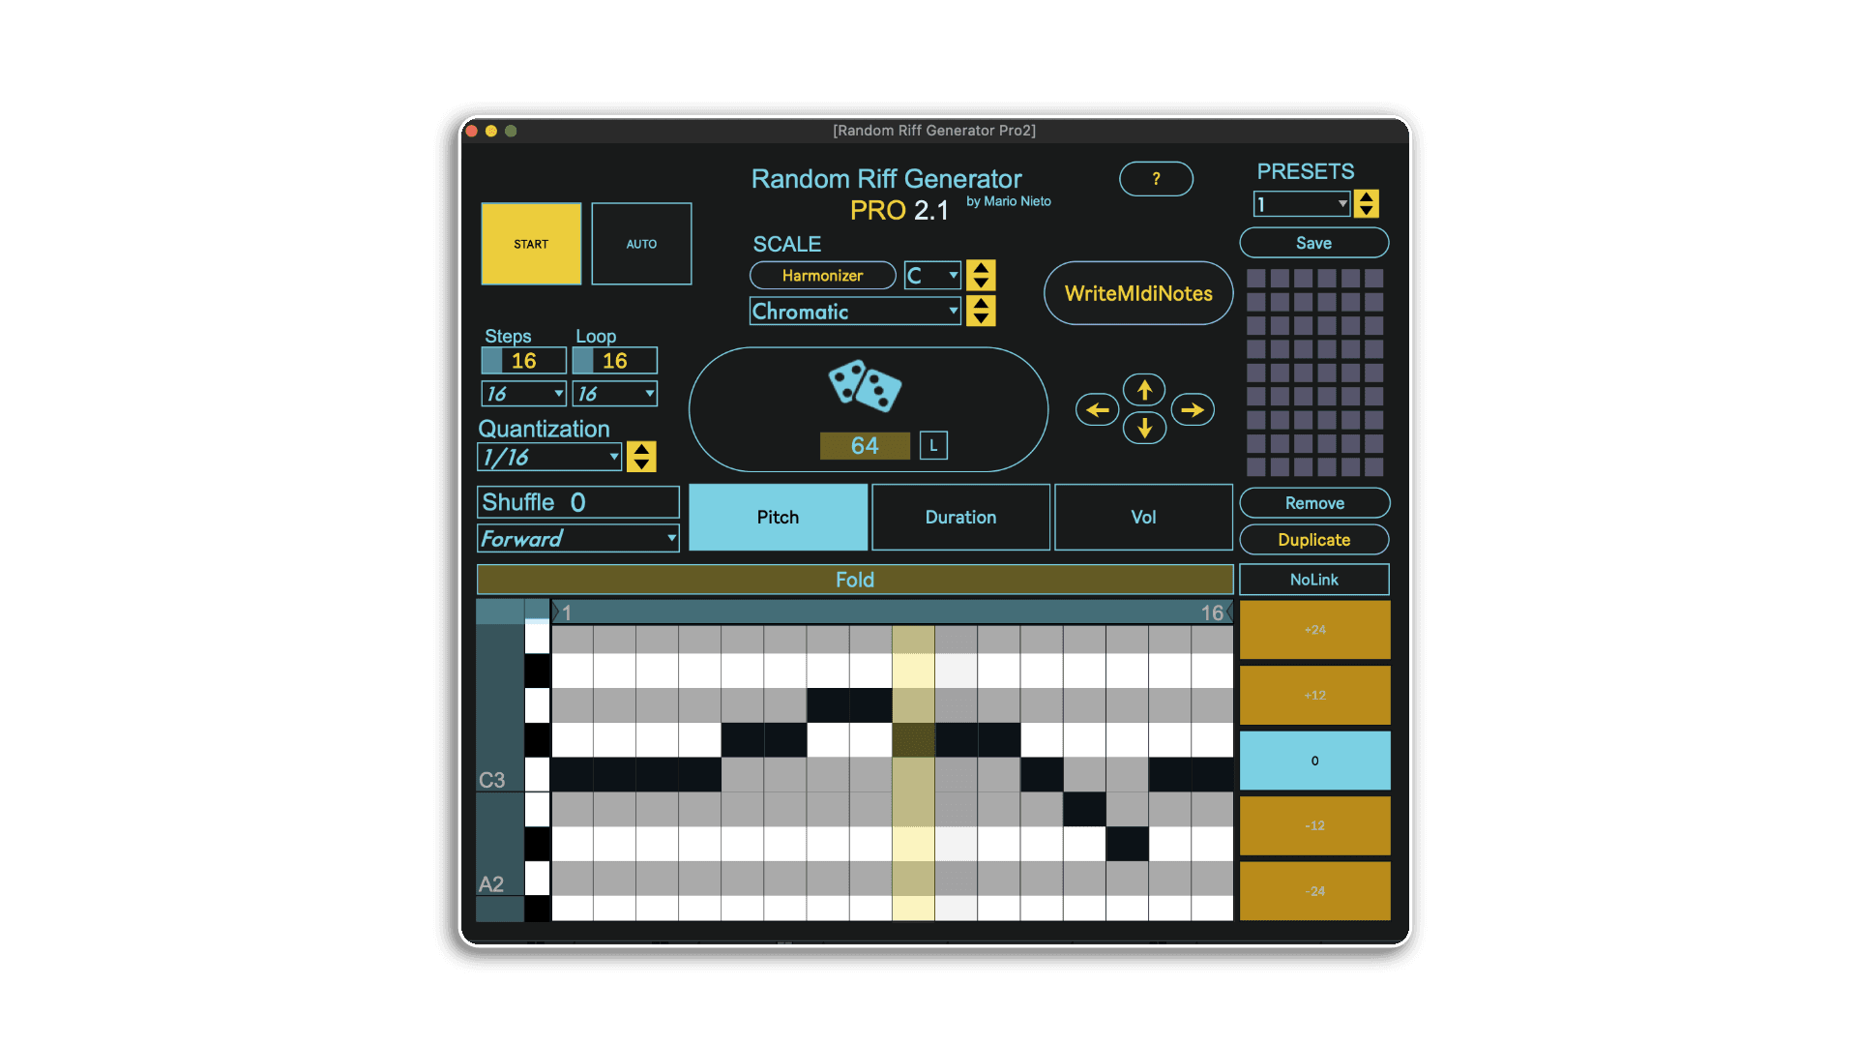Image resolution: width=1857 pixels, height=1045 pixels.
Task: Click the by Mario Nieto credit
Action: click(1009, 201)
